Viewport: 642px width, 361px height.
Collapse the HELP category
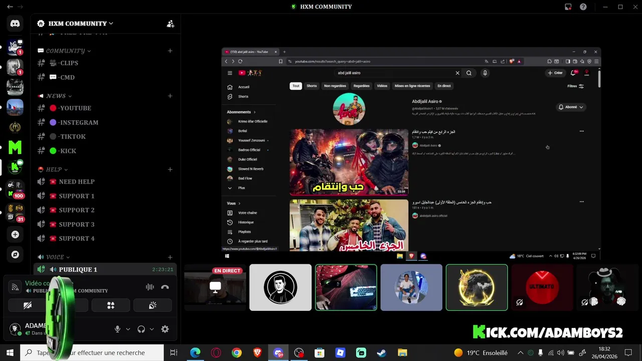coord(53,169)
